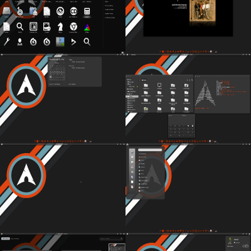Open the hard disk drive app icon
The width and height of the screenshot is (251, 251).
click(x=6, y=11)
